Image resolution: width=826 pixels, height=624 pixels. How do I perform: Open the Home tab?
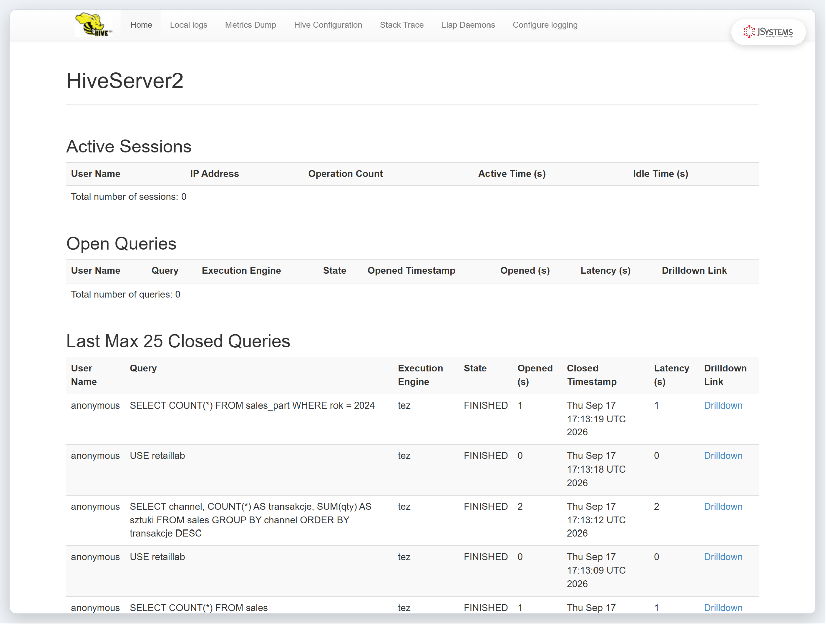coord(141,25)
